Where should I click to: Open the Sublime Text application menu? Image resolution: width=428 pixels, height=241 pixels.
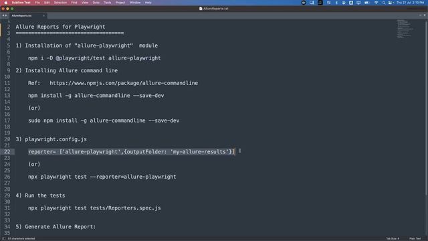tap(21, 3)
